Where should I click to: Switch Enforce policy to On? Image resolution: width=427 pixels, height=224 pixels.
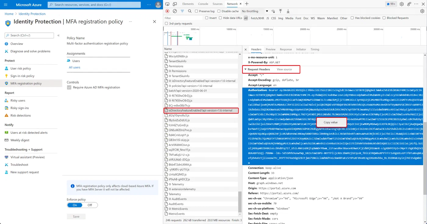[x=75, y=205]
